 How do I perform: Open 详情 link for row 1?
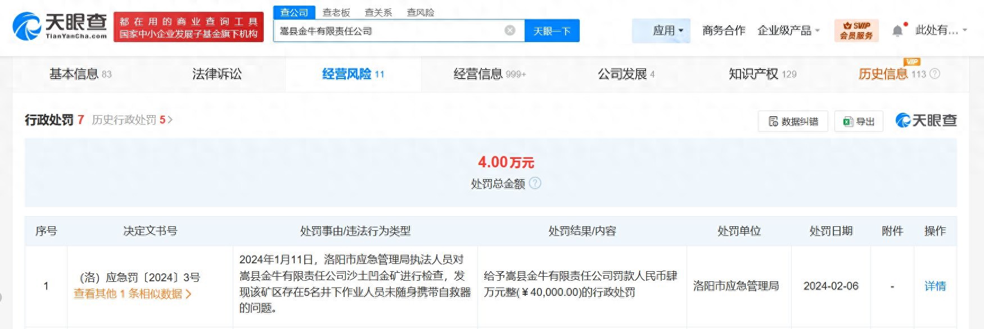[935, 286]
